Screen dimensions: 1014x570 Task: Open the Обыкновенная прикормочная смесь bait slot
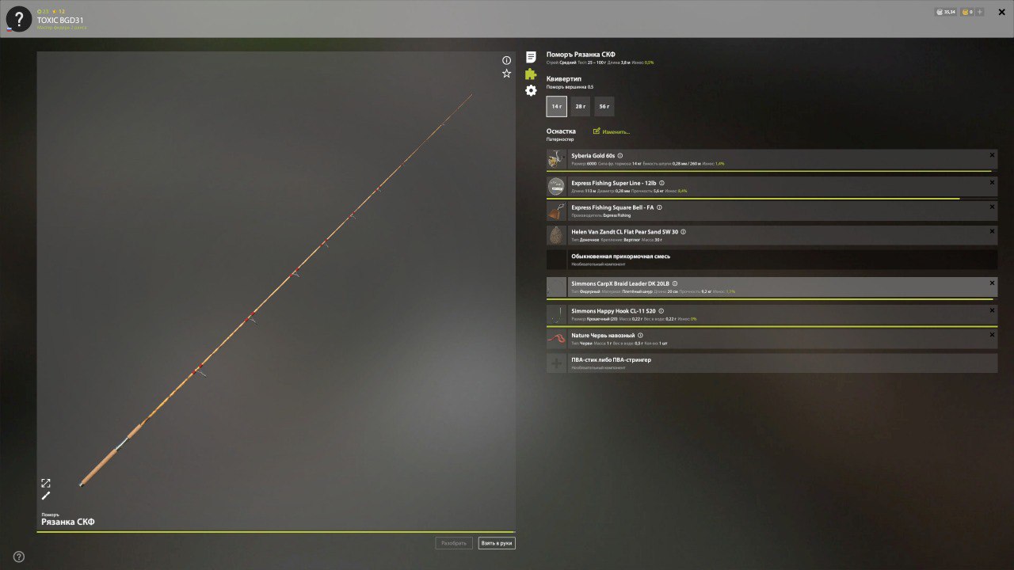[772, 260]
